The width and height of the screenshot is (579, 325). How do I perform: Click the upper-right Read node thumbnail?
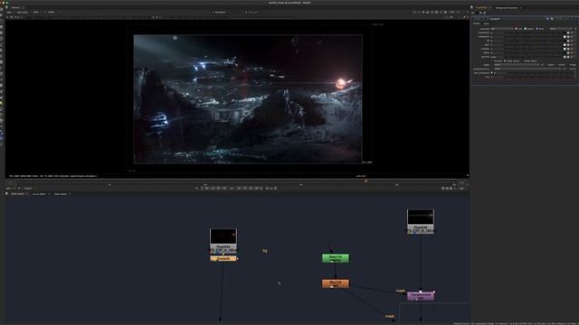(x=421, y=217)
